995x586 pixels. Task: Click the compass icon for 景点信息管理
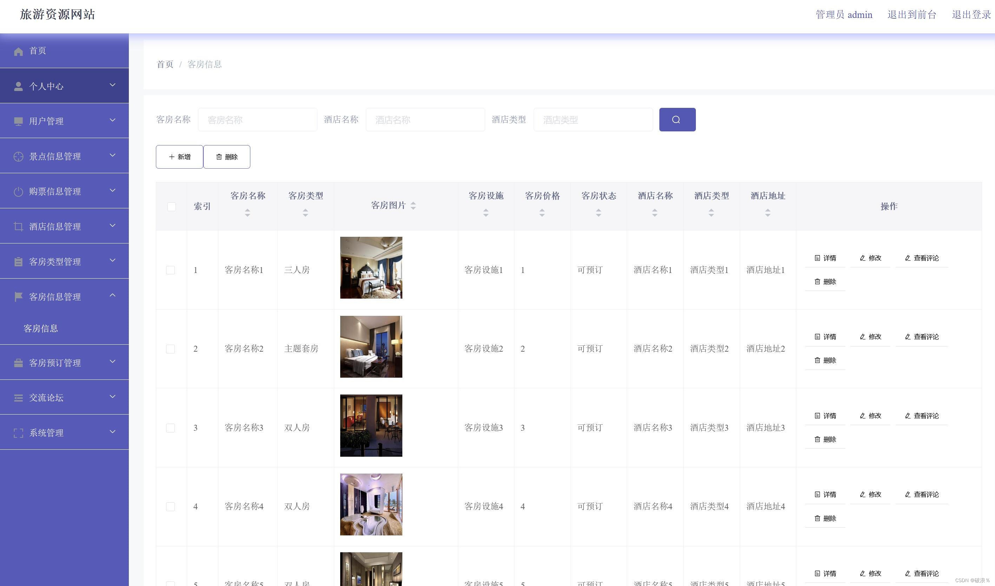coord(18,156)
